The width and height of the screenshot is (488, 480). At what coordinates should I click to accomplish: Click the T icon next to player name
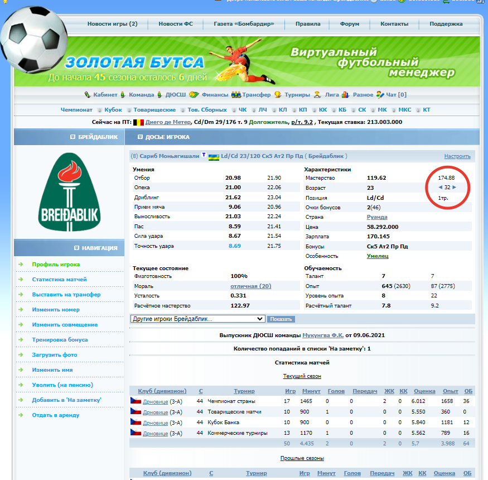(x=204, y=156)
